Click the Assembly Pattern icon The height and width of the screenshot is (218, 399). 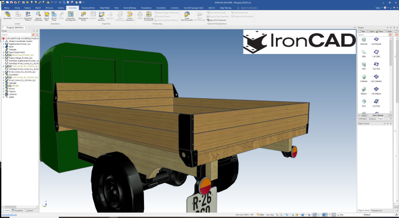(28, 16)
